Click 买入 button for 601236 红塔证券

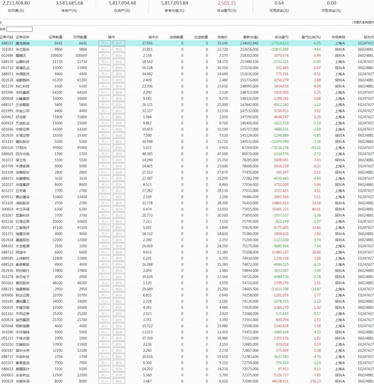(x=105, y=221)
